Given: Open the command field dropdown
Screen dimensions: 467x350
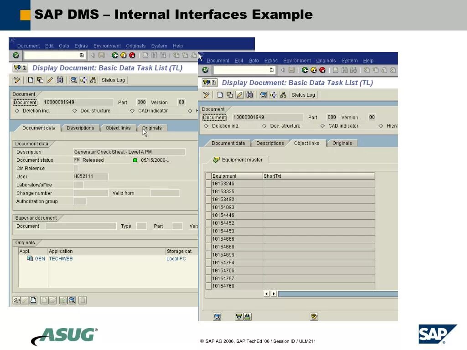Looking at the screenshot, I should tap(271, 70).
